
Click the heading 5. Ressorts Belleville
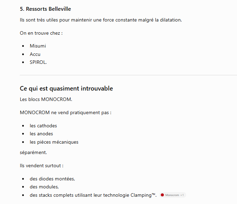(x=45, y=9)
